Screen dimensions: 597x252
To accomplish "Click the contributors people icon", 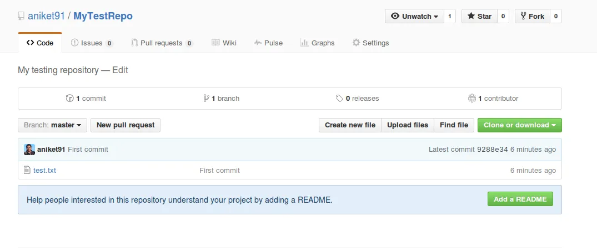I will coord(472,99).
